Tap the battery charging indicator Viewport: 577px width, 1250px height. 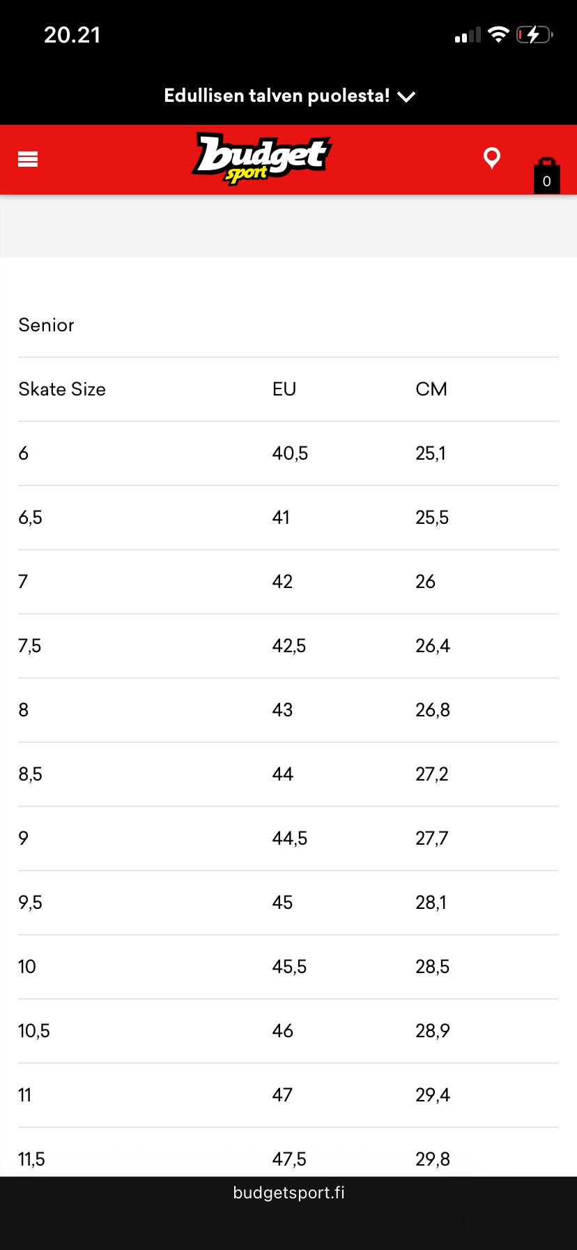[x=534, y=34]
